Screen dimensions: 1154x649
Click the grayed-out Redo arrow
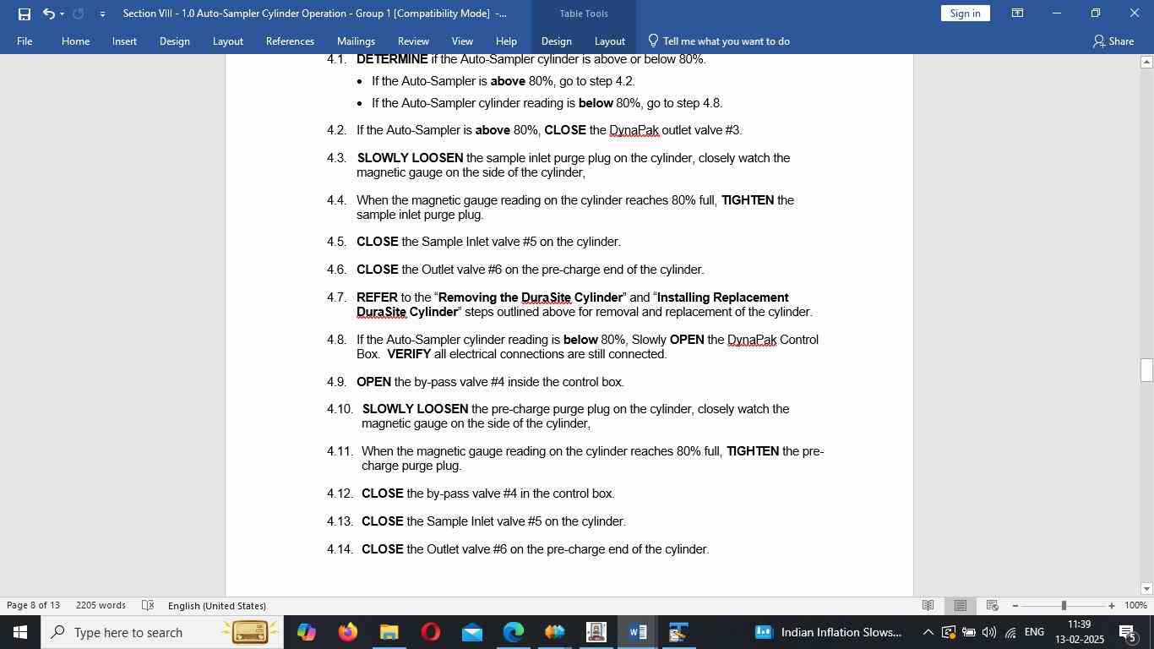[x=79, y=14]
